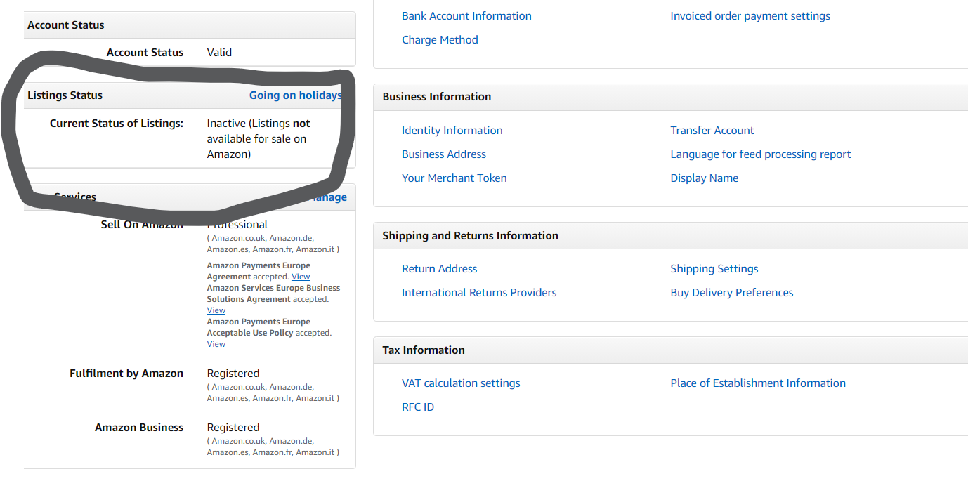
Task: View the Acceptable Use Policy
Action: tap(216, 344)
